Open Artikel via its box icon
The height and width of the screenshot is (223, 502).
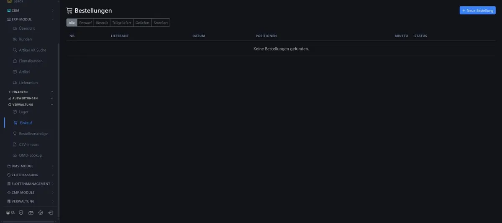(15, 72)
